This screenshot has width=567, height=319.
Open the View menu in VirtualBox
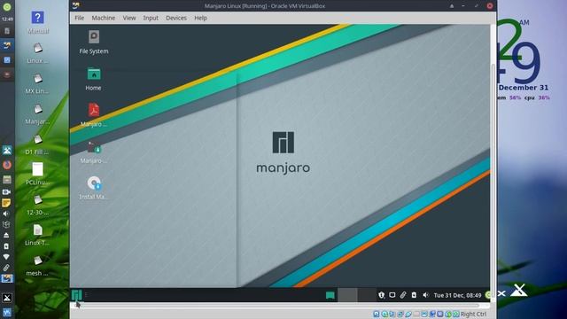(x=129, y=18)
